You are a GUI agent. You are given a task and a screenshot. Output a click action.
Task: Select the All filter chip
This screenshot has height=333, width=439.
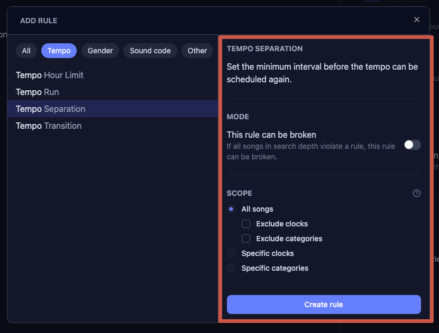[26, 51]
